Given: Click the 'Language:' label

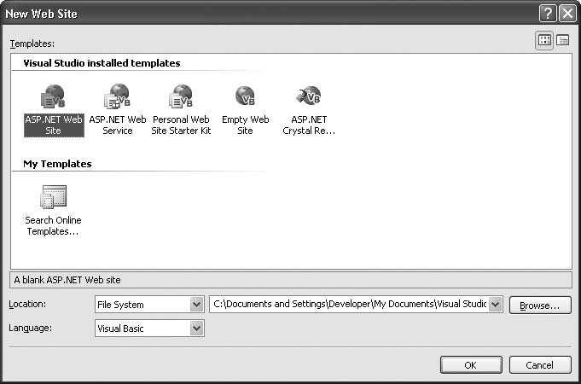Looking at the screenshot, I should click(31, 328).
